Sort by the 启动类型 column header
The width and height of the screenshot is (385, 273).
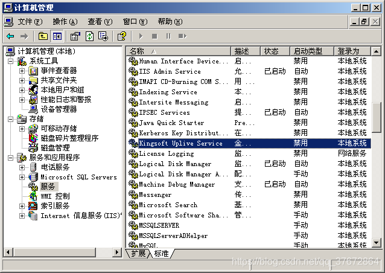[312, 51]
